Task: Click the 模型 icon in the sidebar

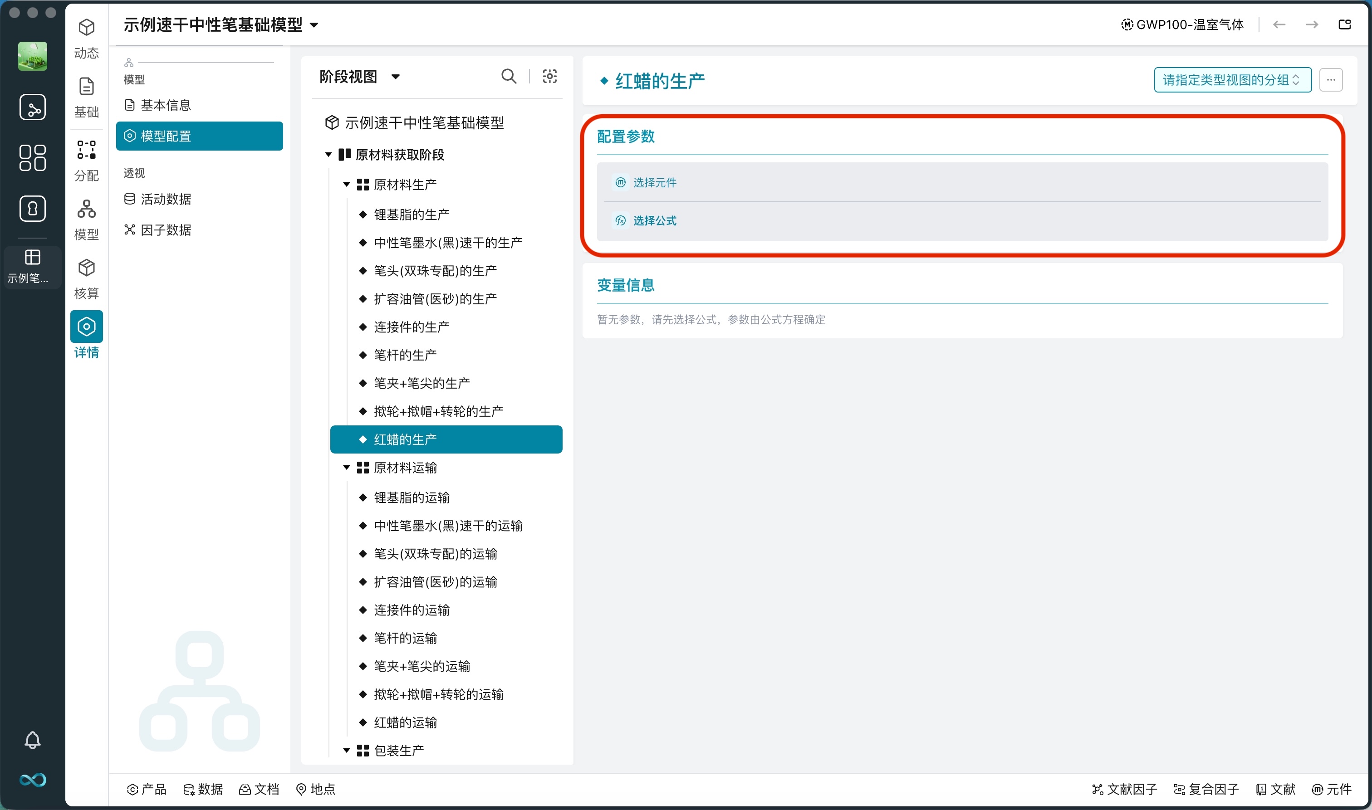Action: coord(86,217)
